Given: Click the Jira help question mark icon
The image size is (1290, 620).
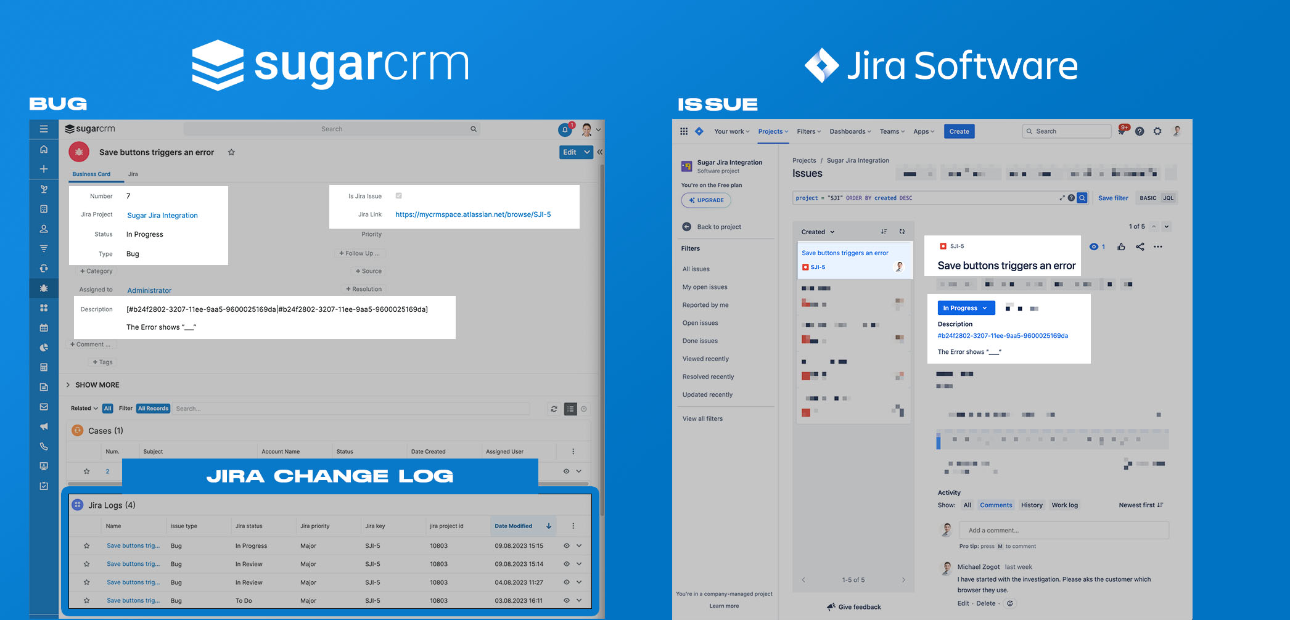Looking at the screenshot, I should 1140,131.
